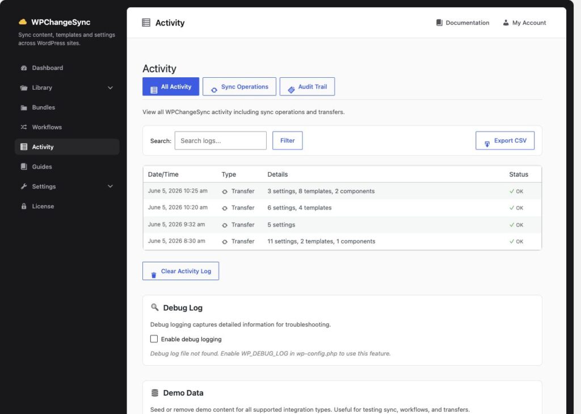Open the Audit Trail tab
This screenshot has width=581, height=414.
(x=307, y=86)
